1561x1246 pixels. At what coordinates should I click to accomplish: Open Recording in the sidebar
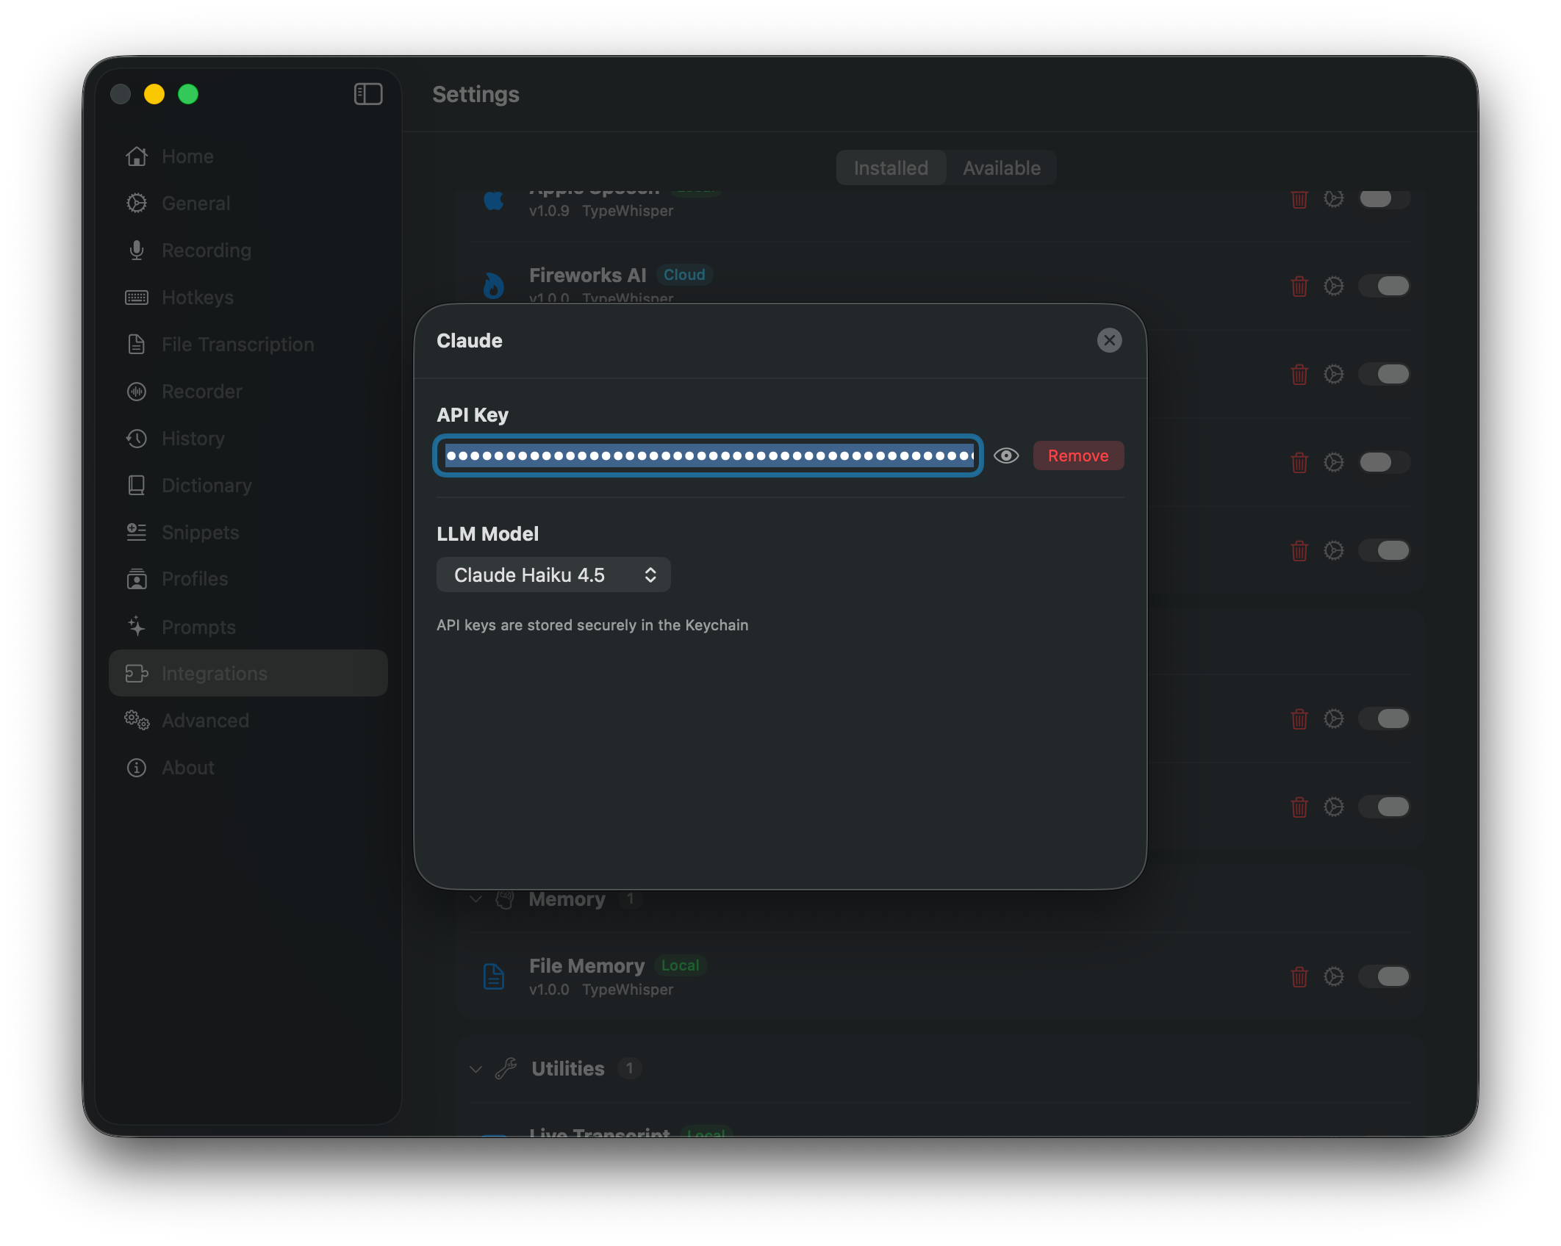[206, 251]
